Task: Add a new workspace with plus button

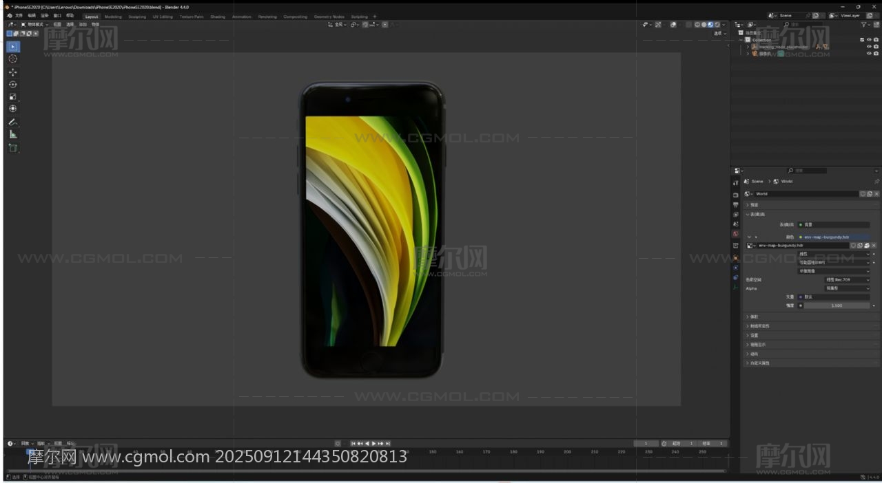Action: (x=375, y=17)
